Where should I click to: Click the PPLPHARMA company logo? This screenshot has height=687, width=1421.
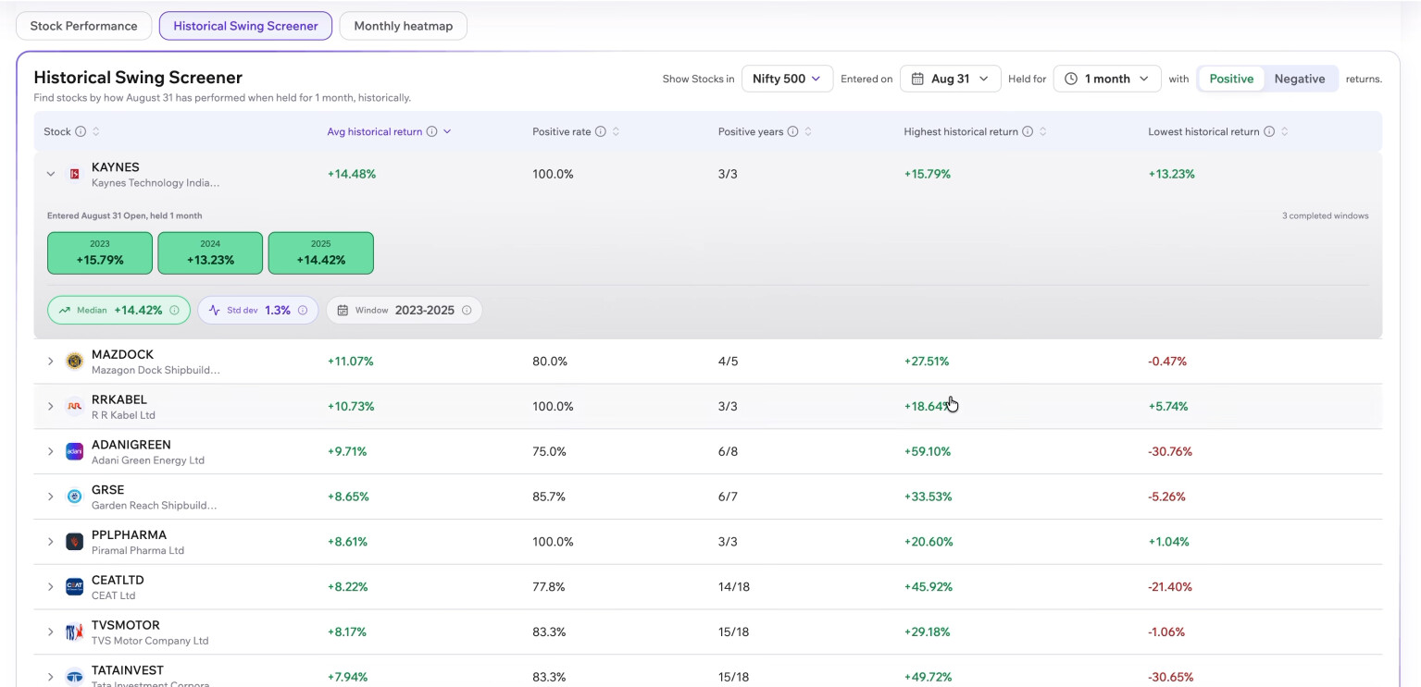click(75, 542)
